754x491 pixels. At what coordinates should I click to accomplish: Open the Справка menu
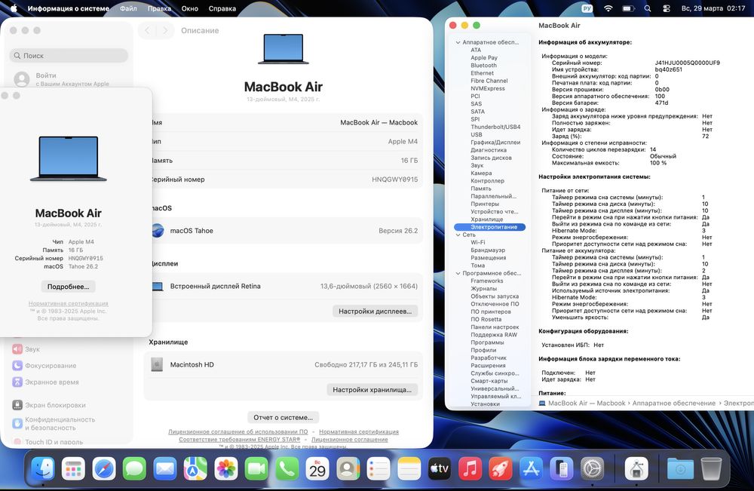222,8
